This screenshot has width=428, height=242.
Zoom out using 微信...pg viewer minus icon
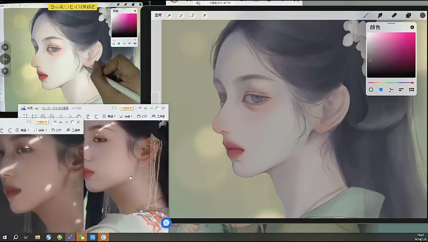52,116
